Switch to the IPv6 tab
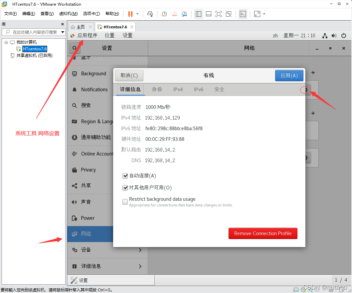The width and height of the screenshot is (352, 293). (x=199, y=90)
